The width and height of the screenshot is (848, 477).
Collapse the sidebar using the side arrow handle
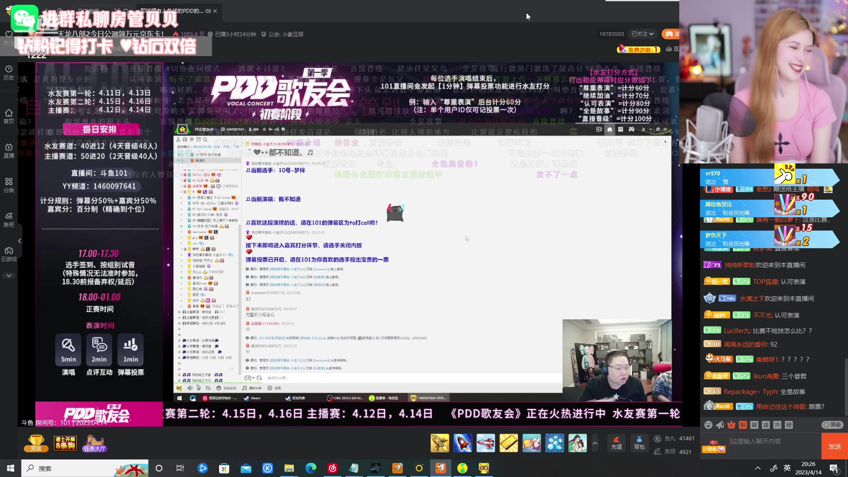[19, 241]
